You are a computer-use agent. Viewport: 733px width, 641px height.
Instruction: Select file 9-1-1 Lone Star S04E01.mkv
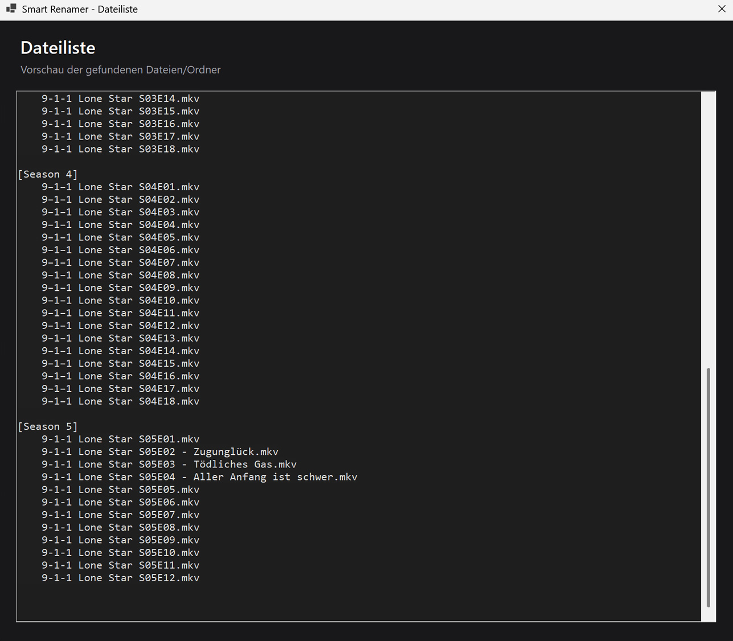(120, 187)
